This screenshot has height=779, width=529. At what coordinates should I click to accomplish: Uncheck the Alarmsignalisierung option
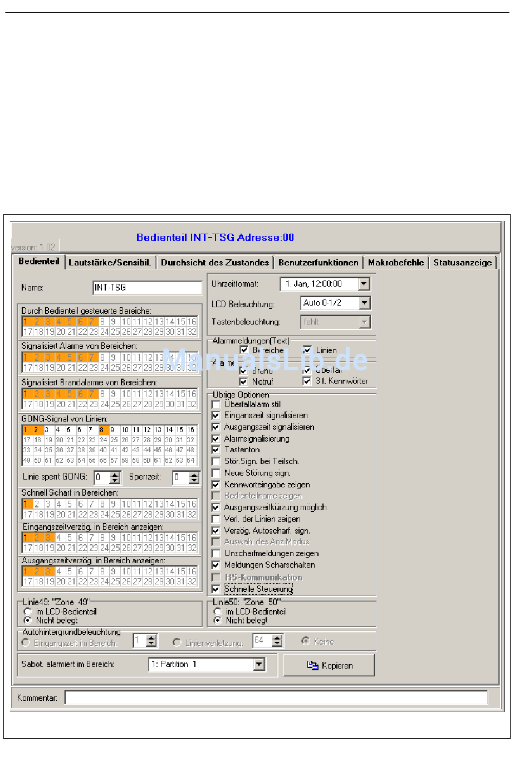216,439
